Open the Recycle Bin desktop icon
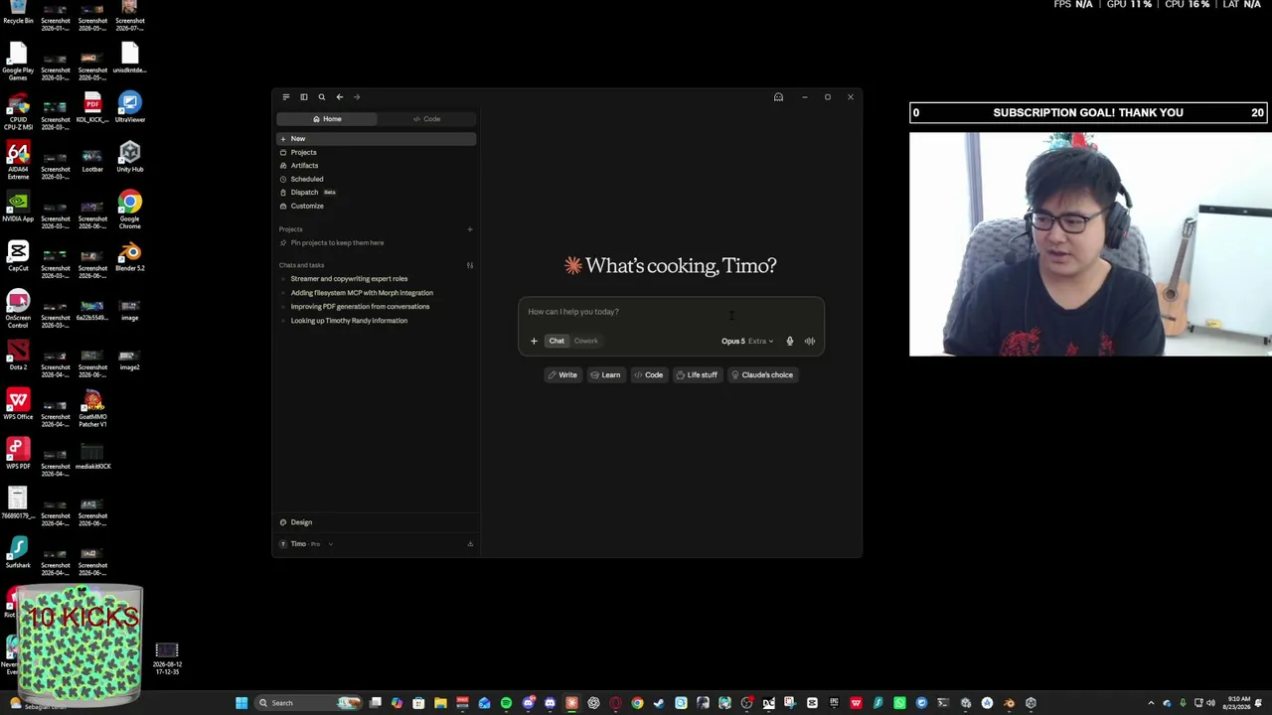This screenshot has height=715, width=1272. 18,12
